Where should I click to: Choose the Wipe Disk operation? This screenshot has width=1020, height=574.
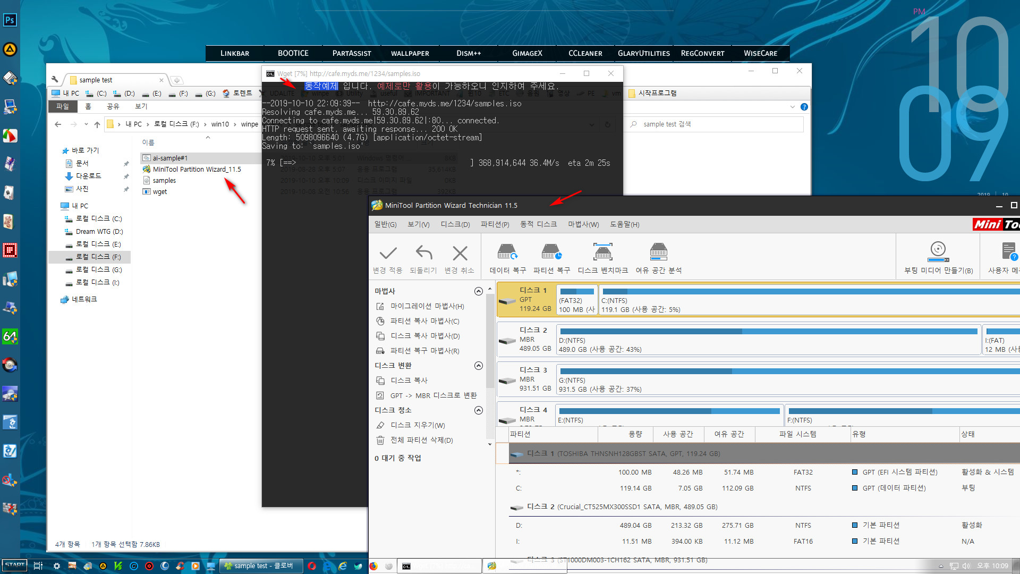coord(417,425)
